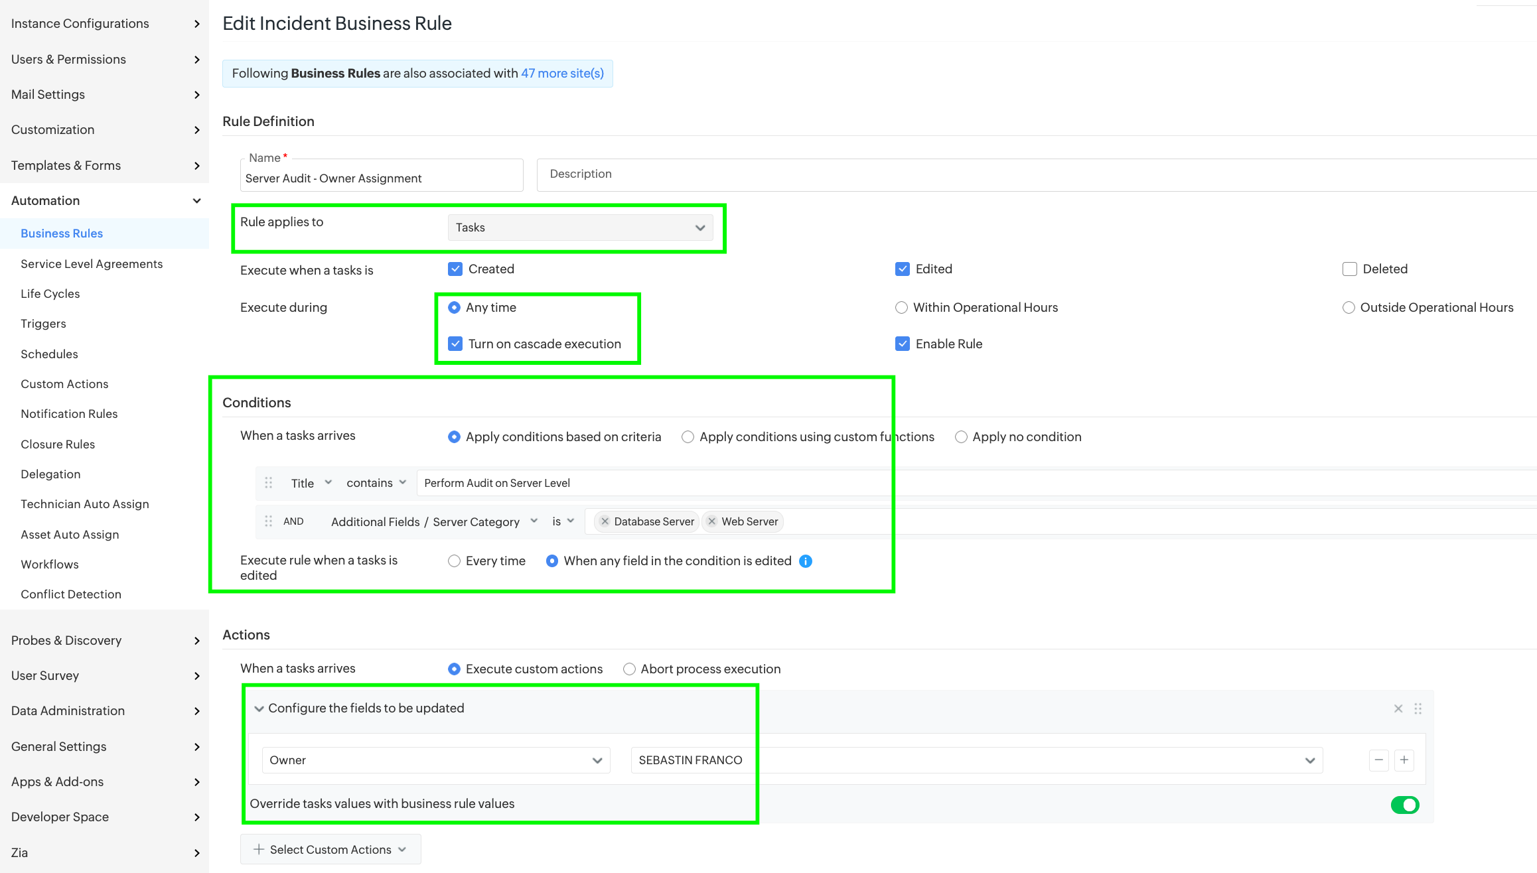This screenshot has width=1537, height=873.
Task: Click the drag handle of Title condition row
Action: click(269, 483)
